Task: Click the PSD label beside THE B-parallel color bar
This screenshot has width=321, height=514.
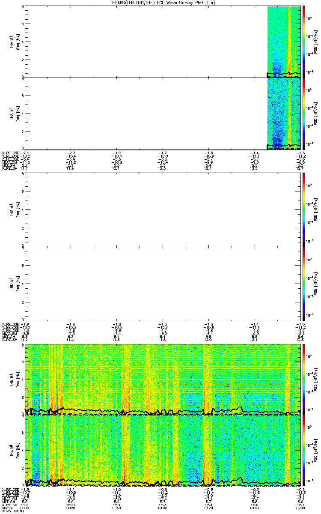Action: pyautogui.click(x=316, y=451)
